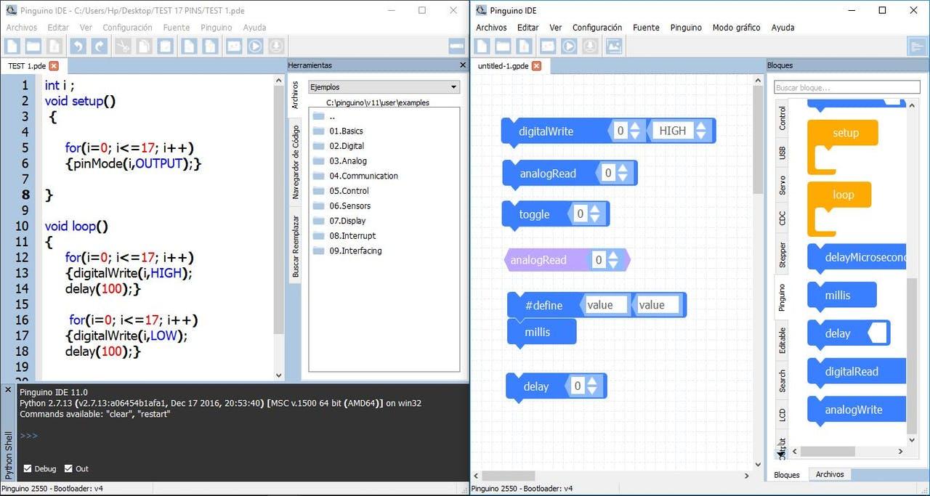
Task: Open board selection icon in TEST 1.pde window
Action: click(233, 46)
